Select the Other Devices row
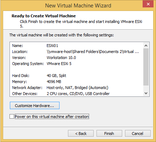156x142 pixels. pyautogui.click(x=76, y=94)
